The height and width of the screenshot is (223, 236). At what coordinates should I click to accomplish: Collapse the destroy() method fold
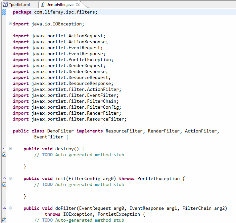click(x=10, y=149)
